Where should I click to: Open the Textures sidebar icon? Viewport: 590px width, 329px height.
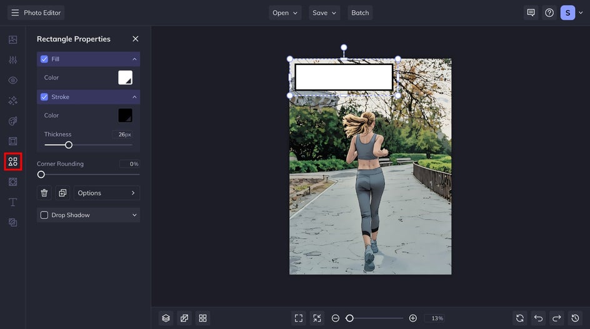coord(12,223)
